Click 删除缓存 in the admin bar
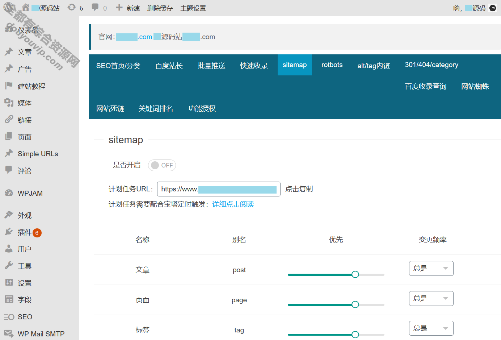The image size is (501, 340). pyautogui.click(x=160, y=8)
